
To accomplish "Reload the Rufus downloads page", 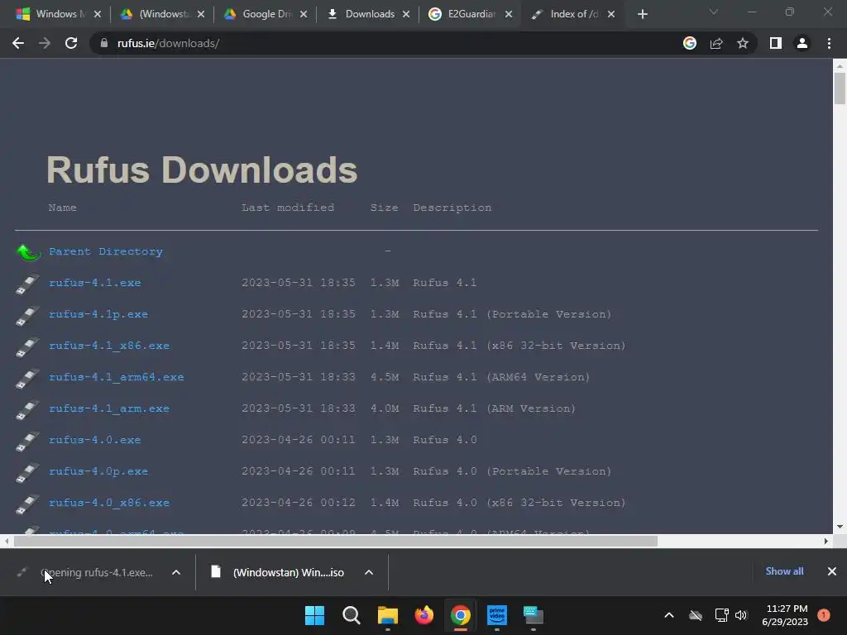I will coord(71,43).
